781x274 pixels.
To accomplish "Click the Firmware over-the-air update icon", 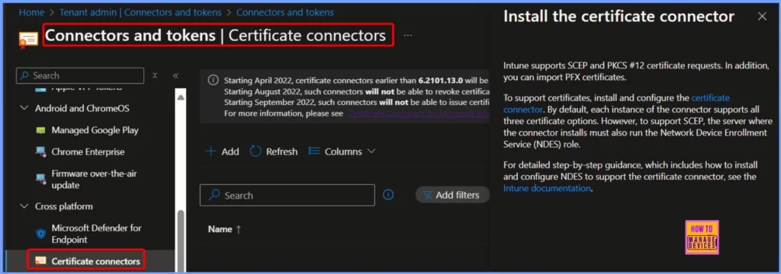I will tap(41, 179).
